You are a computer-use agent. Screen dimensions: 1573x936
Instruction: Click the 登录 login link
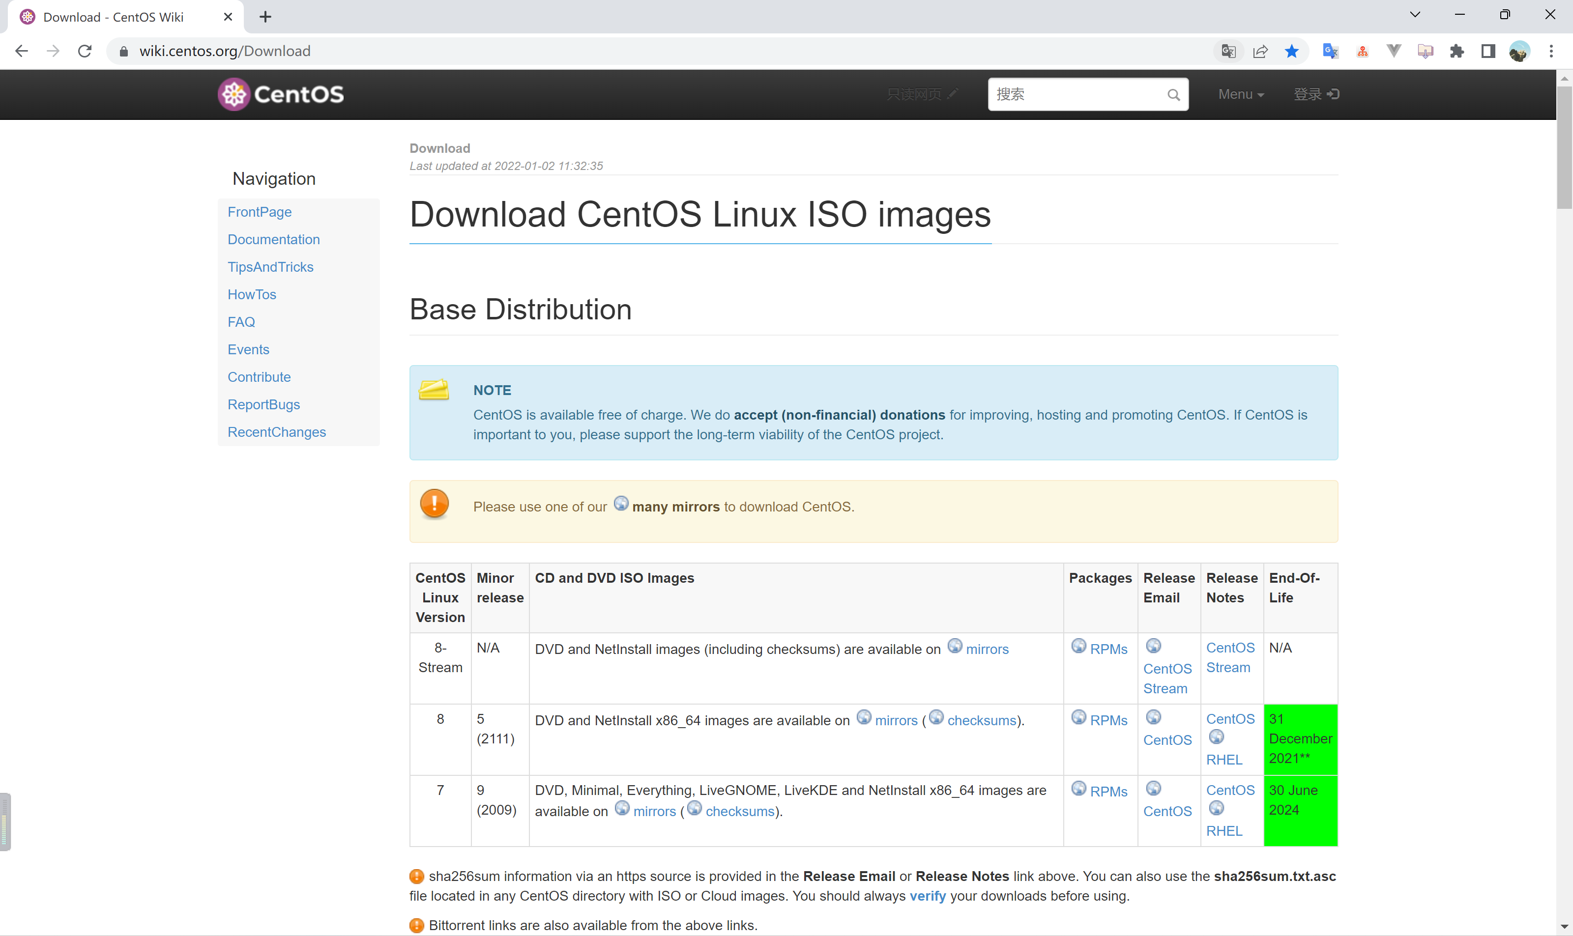click(1316, 95)
